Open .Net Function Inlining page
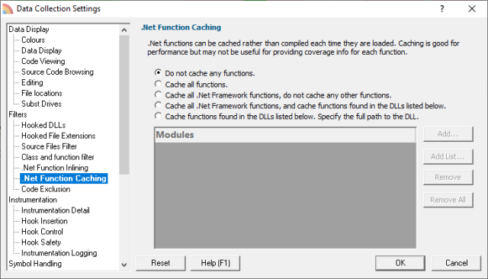Image resolution: width=488 pixels, height=279 pixels. tap(55, 168)
